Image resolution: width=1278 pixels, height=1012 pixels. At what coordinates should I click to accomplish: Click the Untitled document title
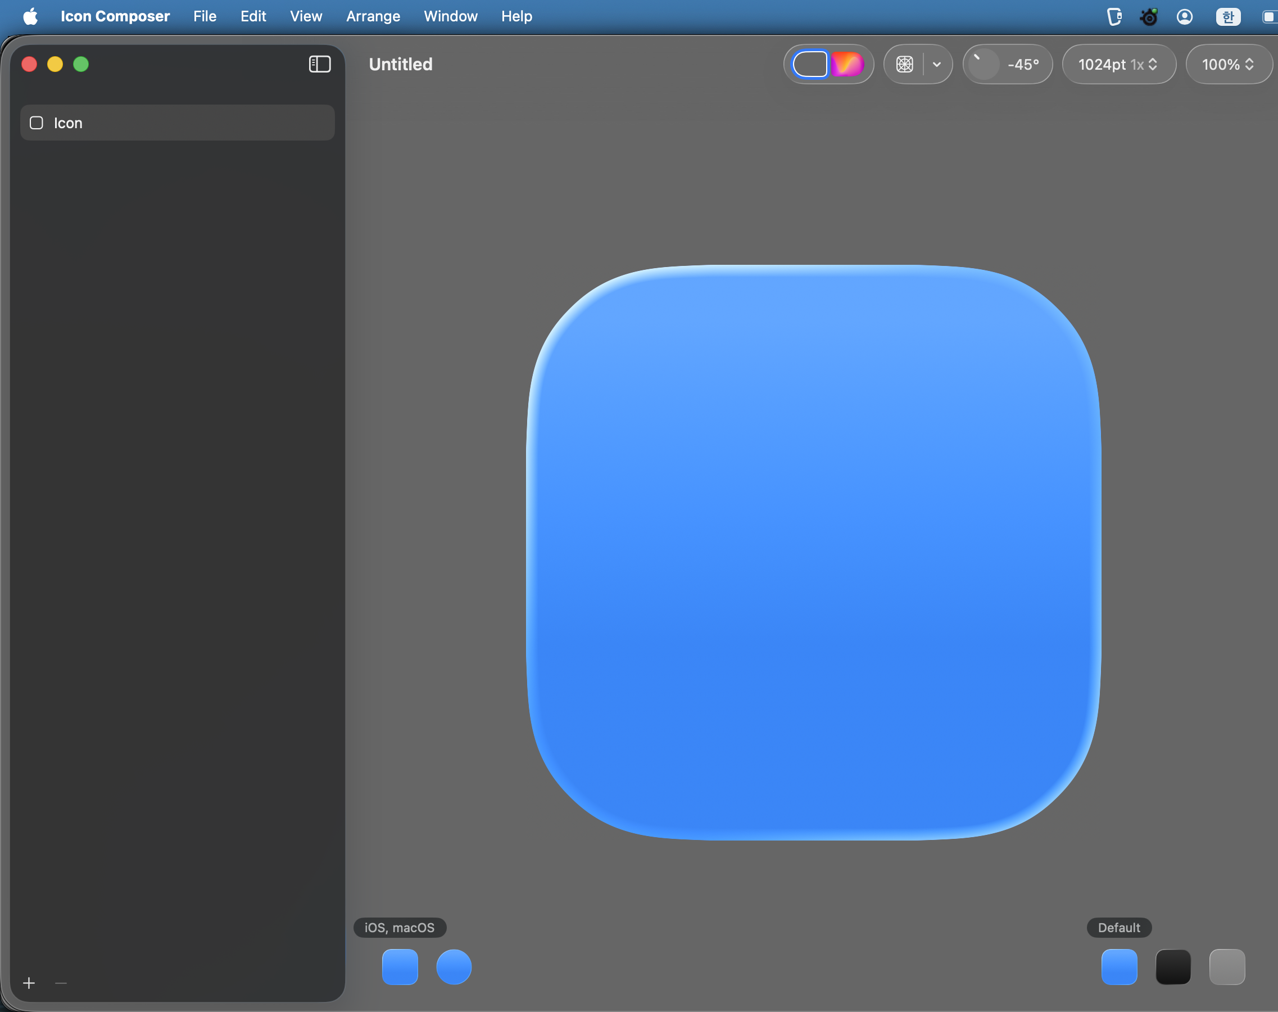tap(400, 64)
